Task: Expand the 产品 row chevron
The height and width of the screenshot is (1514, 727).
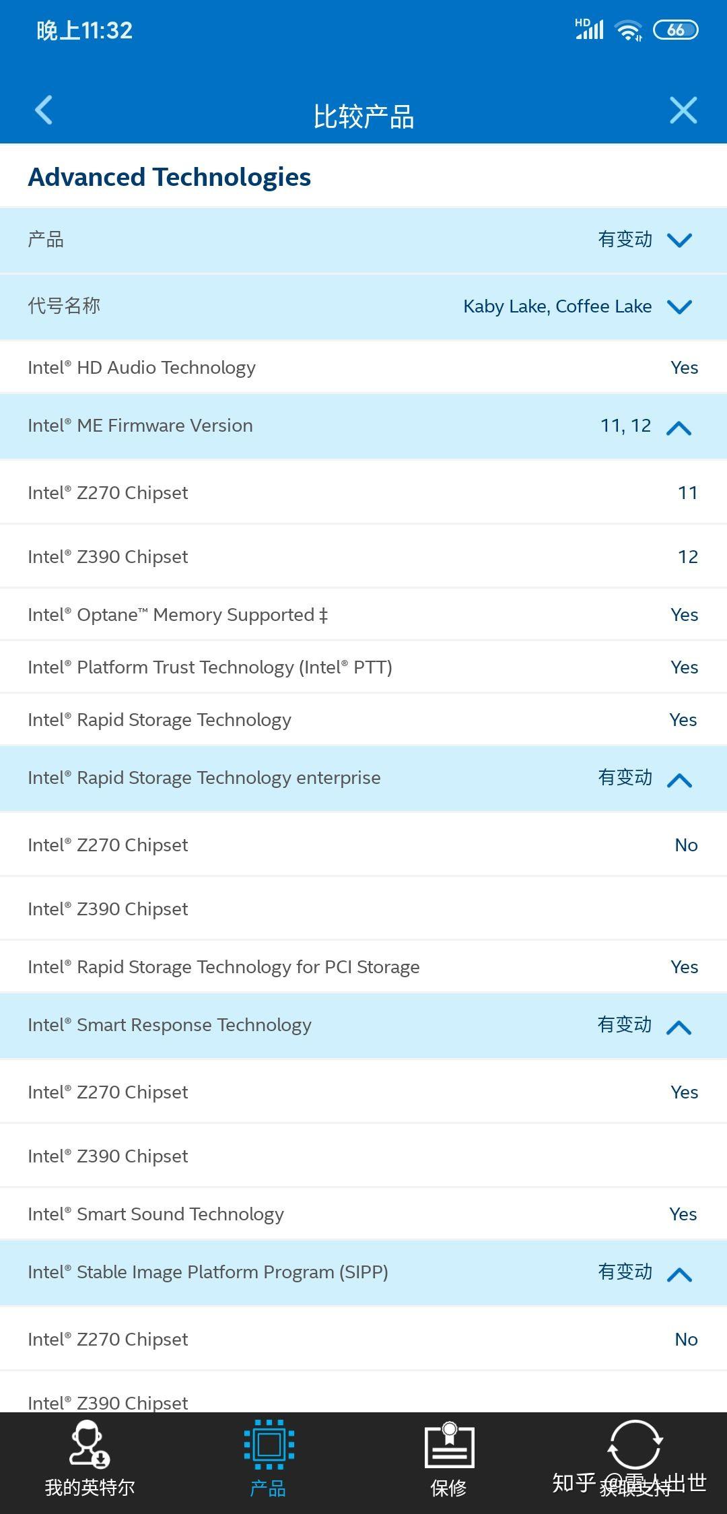Action: pos(679,240)
